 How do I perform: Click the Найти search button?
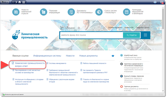click(x=131, y=35)
